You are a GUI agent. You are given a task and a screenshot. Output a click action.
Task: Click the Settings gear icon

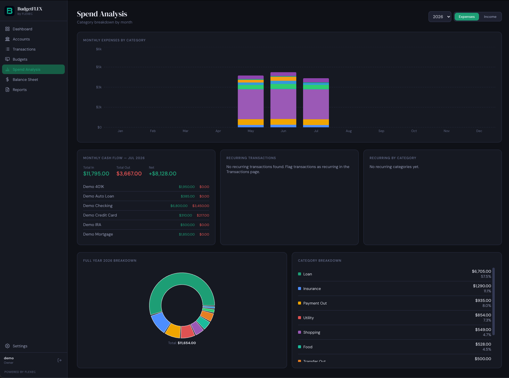coord(7,346)
